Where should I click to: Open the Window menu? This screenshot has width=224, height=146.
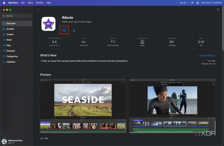tap(40, 3)
